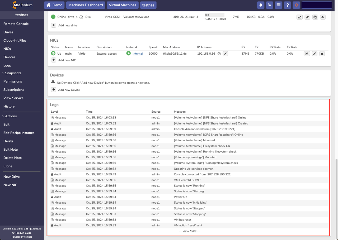Open Devices in the sidebar
338x240 pixels.
[x=10, y=57]
